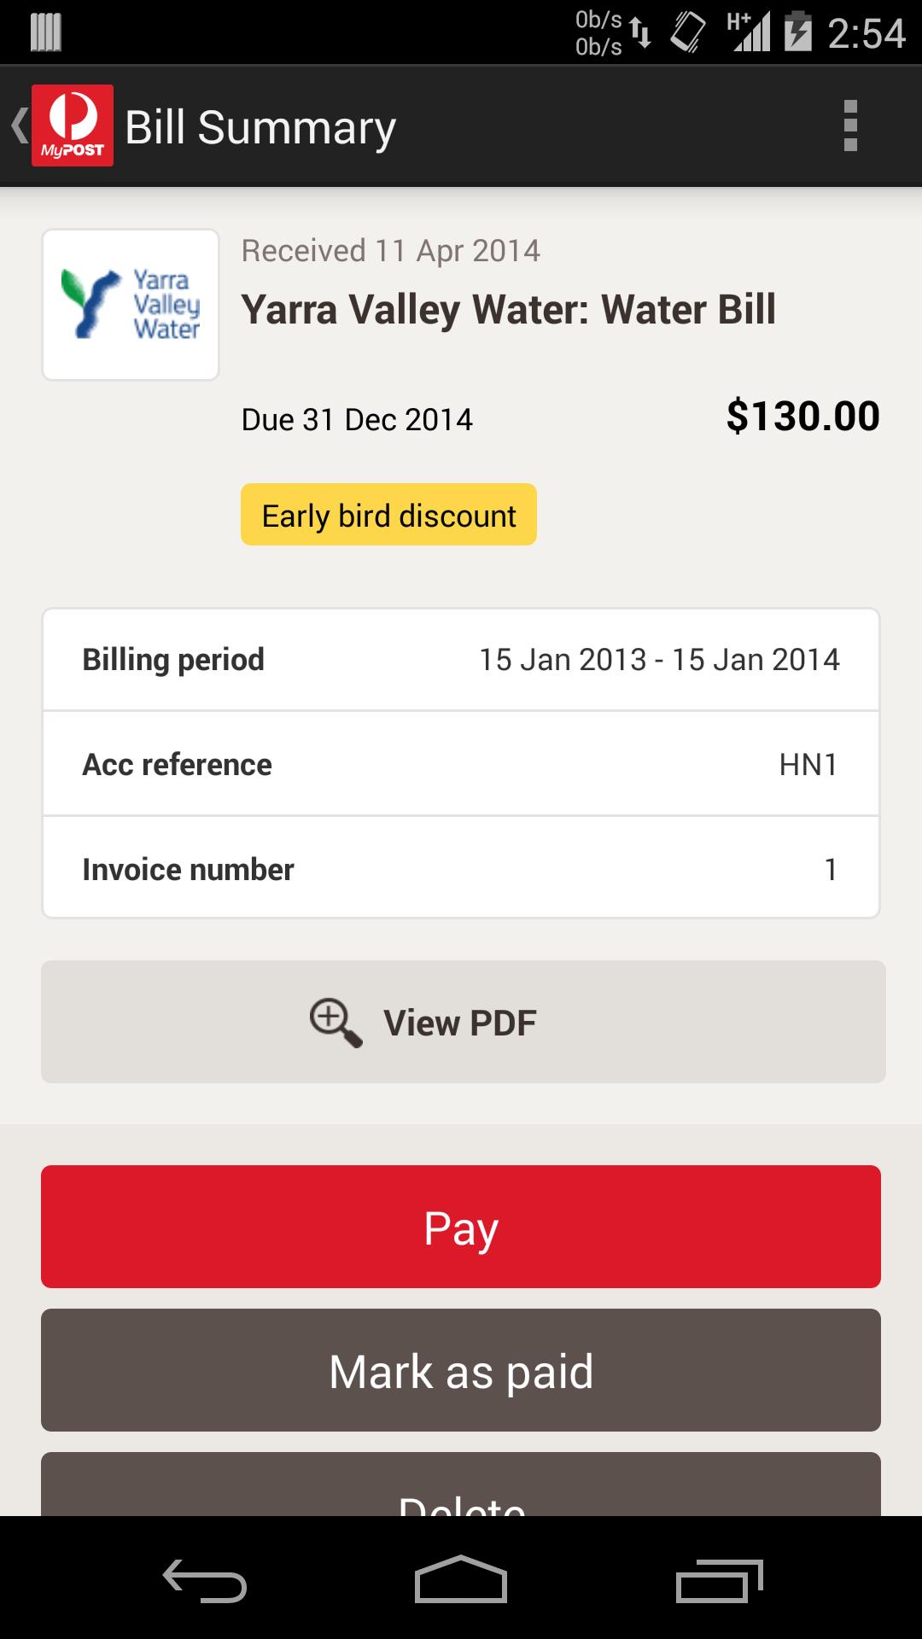Tap the Invoice number row

(x=461, y=869)
